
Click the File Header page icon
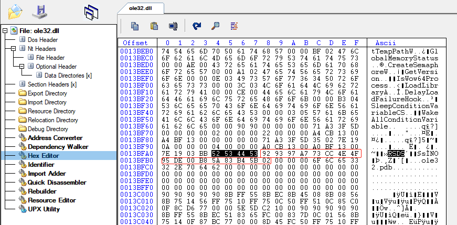click(x=30, y=57)
